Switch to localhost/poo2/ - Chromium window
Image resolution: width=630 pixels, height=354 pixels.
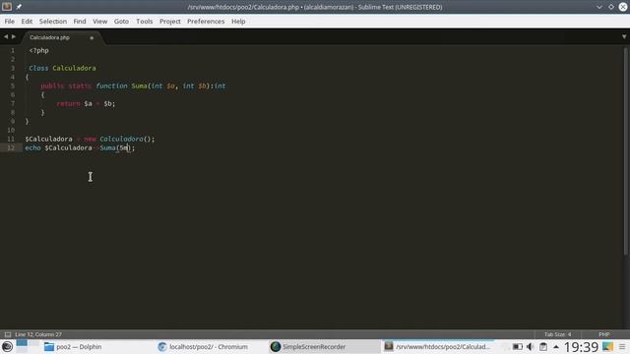(203, 346)
